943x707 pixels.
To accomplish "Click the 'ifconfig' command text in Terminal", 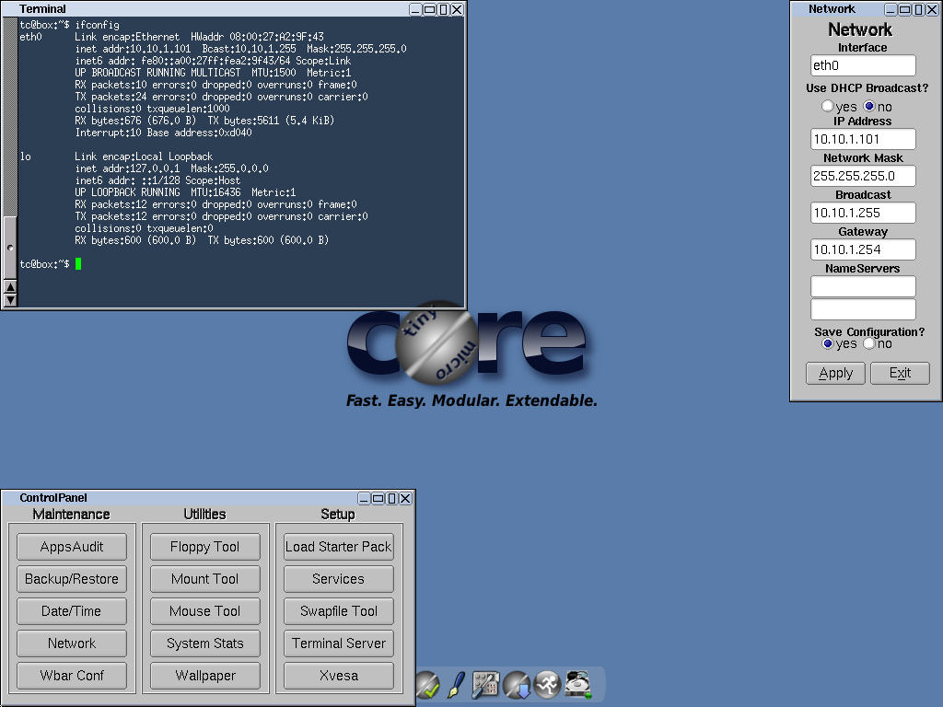I will point(97,25).
